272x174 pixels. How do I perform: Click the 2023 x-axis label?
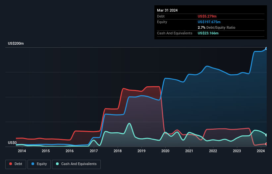[237, 151]
